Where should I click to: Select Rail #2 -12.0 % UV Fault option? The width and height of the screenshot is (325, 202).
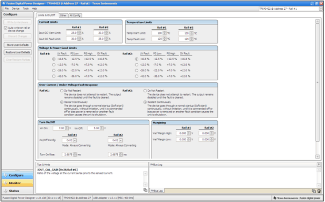click(136, 65)
